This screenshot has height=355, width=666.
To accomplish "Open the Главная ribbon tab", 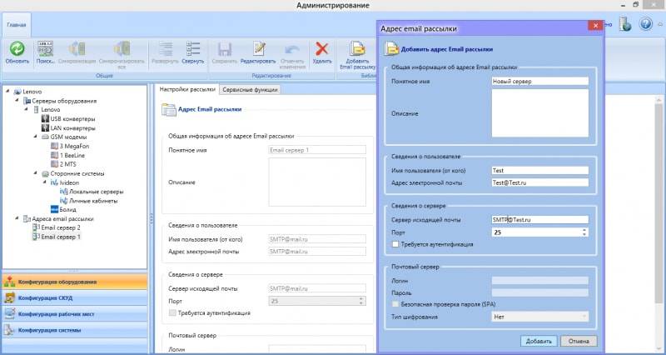I will pyautogui.click(x=16, y=26).
